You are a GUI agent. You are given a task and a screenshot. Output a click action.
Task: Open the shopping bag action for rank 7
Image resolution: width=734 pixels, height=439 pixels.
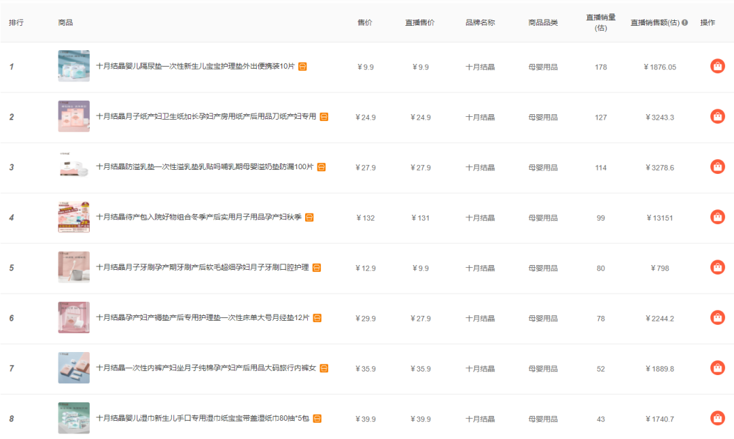pyautogui.click(x=717, y=368)
